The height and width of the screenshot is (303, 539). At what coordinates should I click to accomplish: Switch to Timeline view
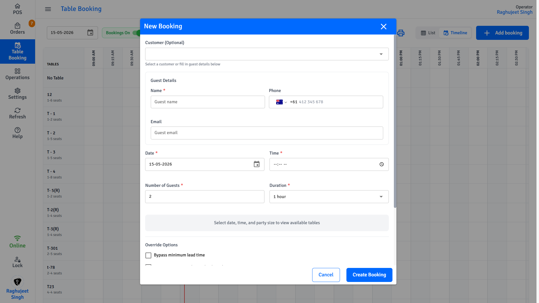(x=455, y=33)
